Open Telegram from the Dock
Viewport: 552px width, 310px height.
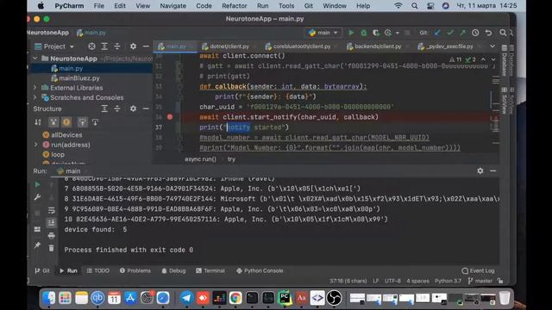(186, 298)
